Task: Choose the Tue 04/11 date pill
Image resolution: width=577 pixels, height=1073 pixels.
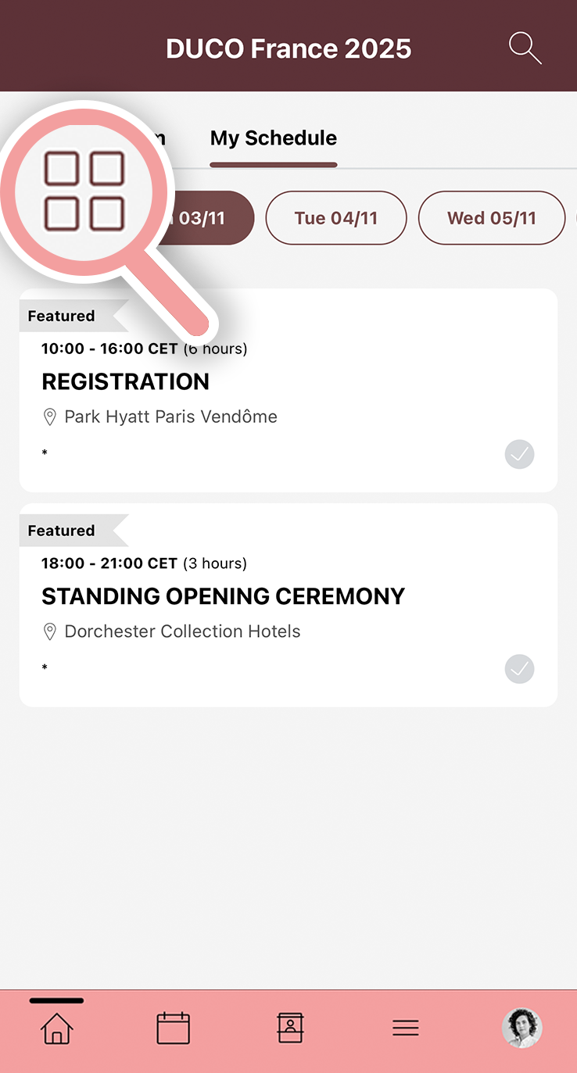Action: point(336,218)
